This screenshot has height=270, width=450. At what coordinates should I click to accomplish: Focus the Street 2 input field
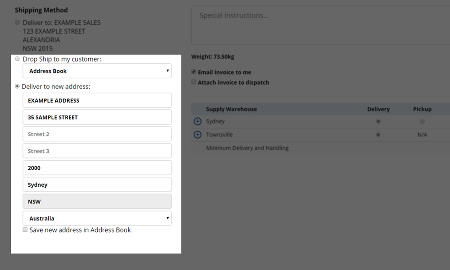(97, 134)
